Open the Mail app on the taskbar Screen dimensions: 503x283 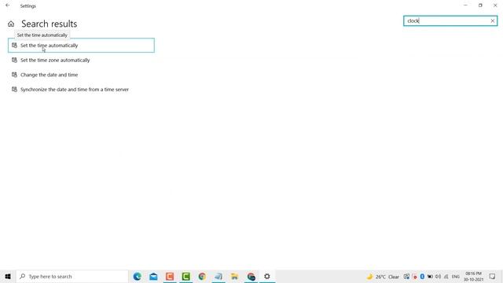coord(153,276)
